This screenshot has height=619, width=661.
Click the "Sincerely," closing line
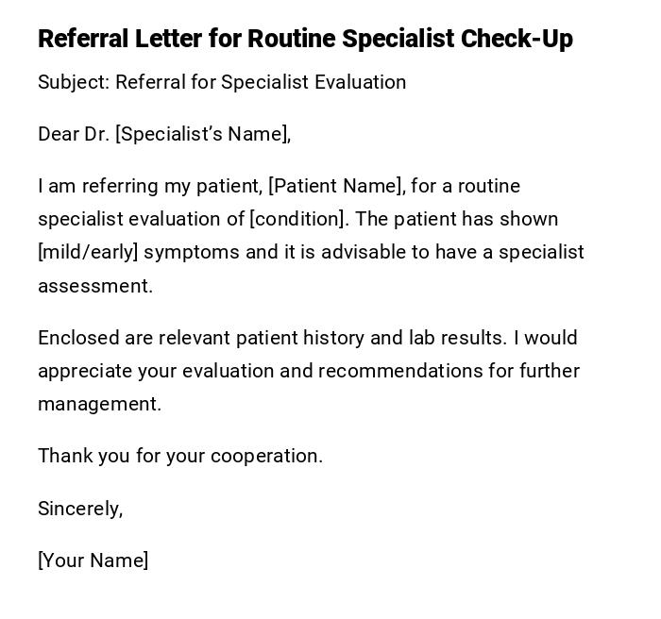[x=80, y=509]
